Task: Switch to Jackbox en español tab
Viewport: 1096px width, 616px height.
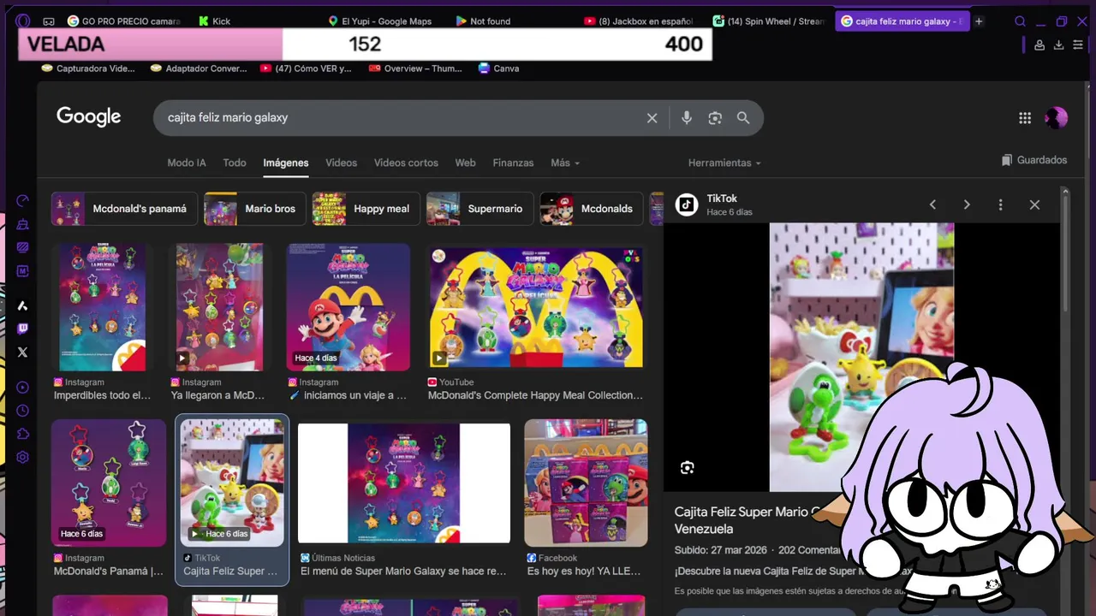Action: point(639,21)
